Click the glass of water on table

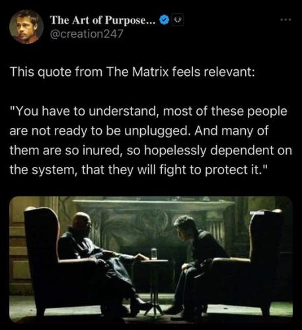click(x=154, y=253)
